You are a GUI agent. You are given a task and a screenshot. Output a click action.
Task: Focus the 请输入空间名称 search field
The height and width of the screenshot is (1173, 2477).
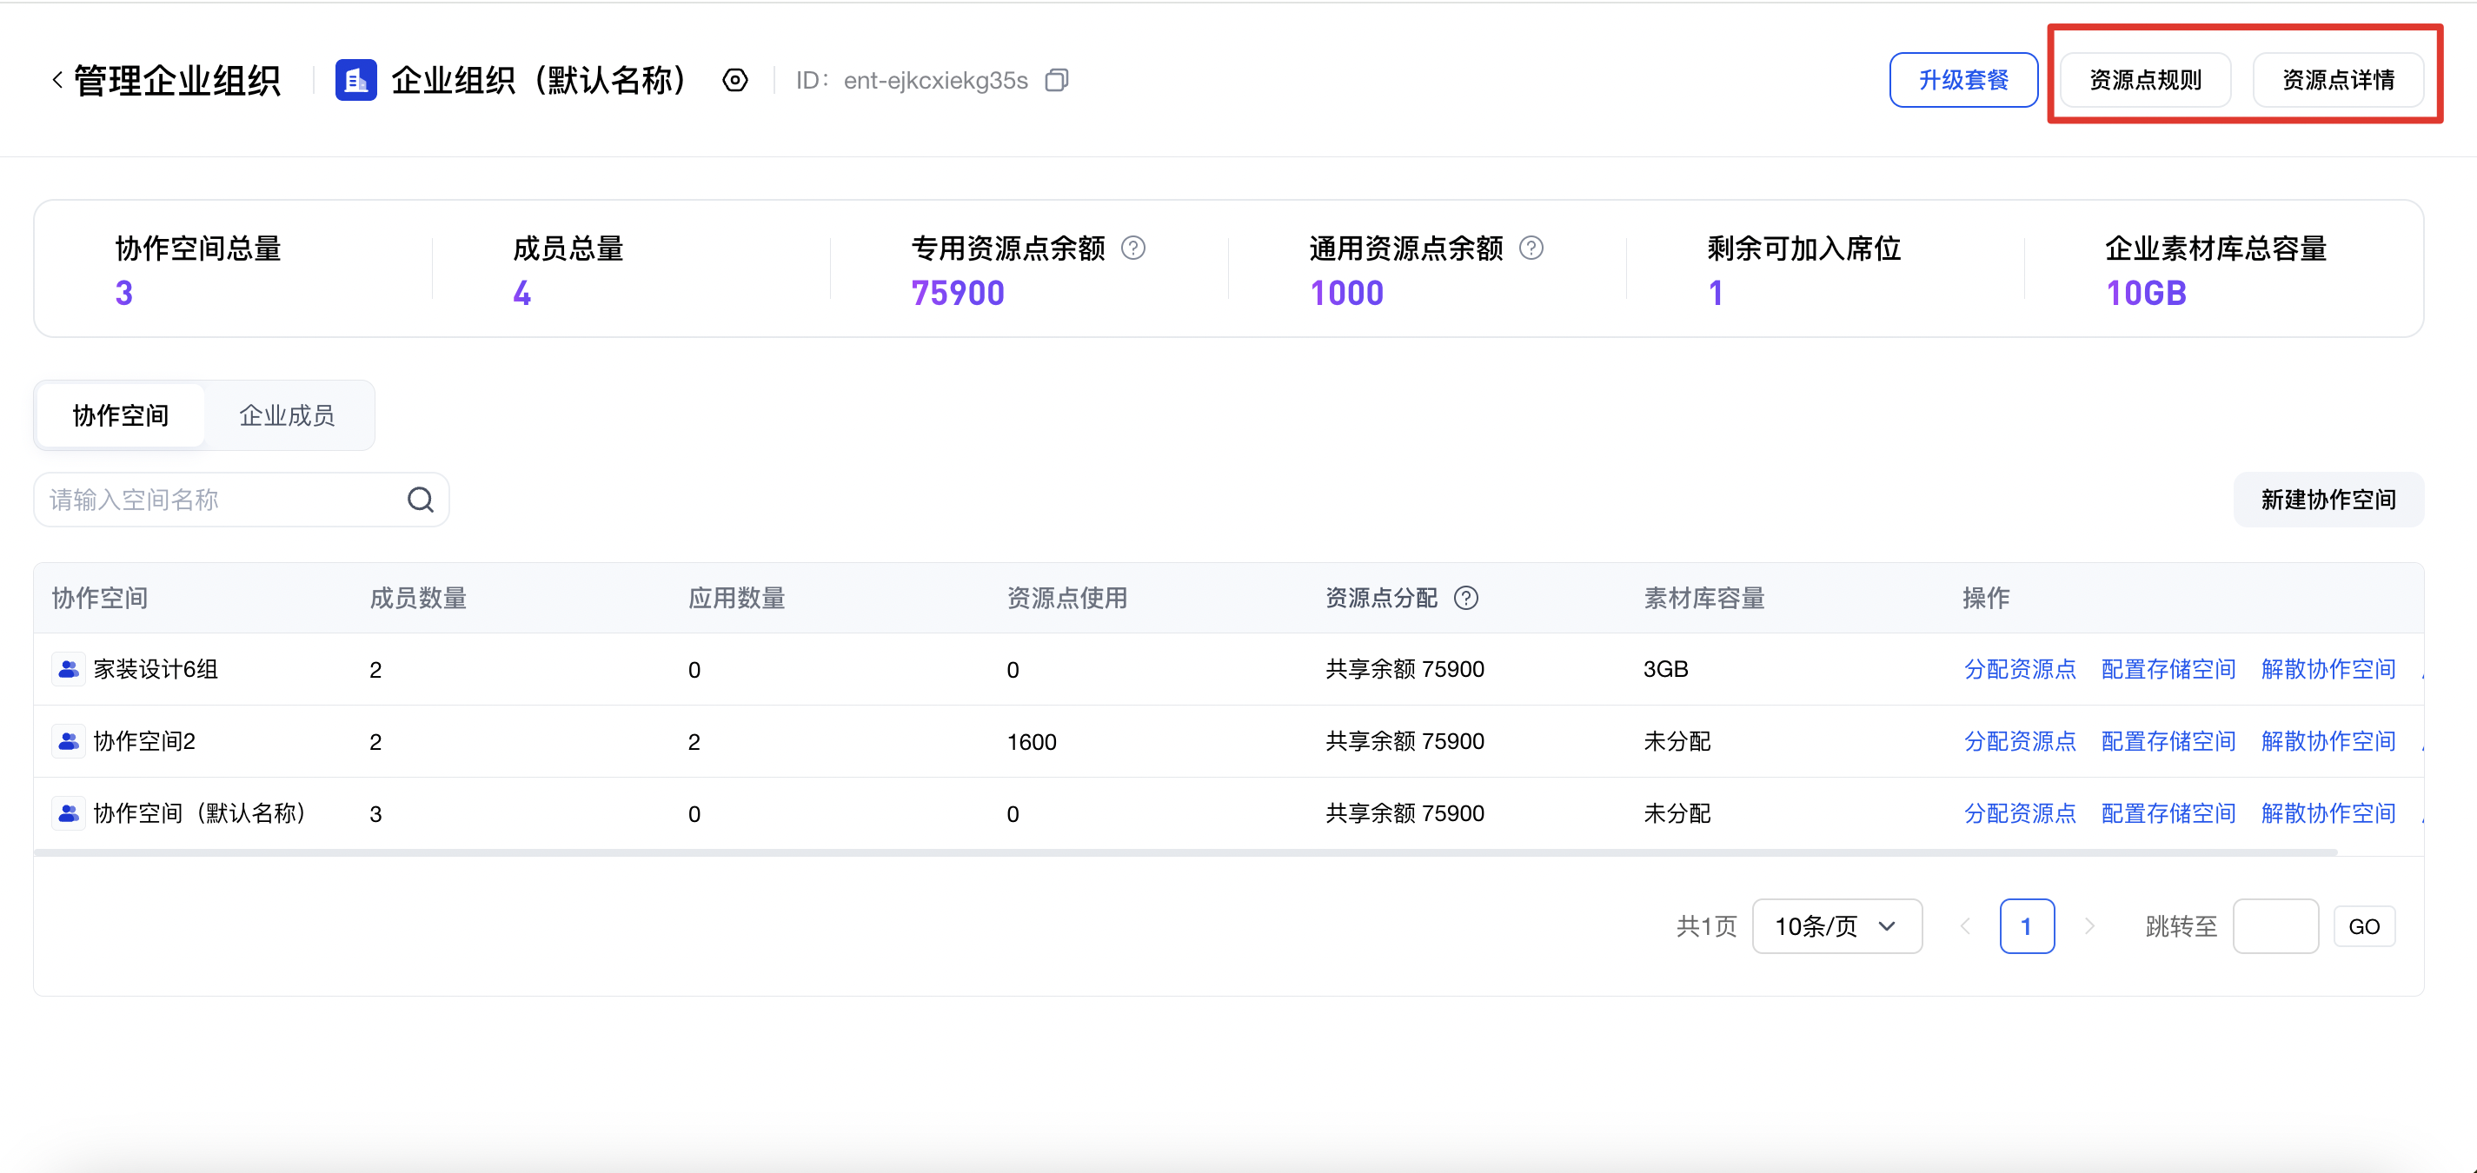coord(226,500)
